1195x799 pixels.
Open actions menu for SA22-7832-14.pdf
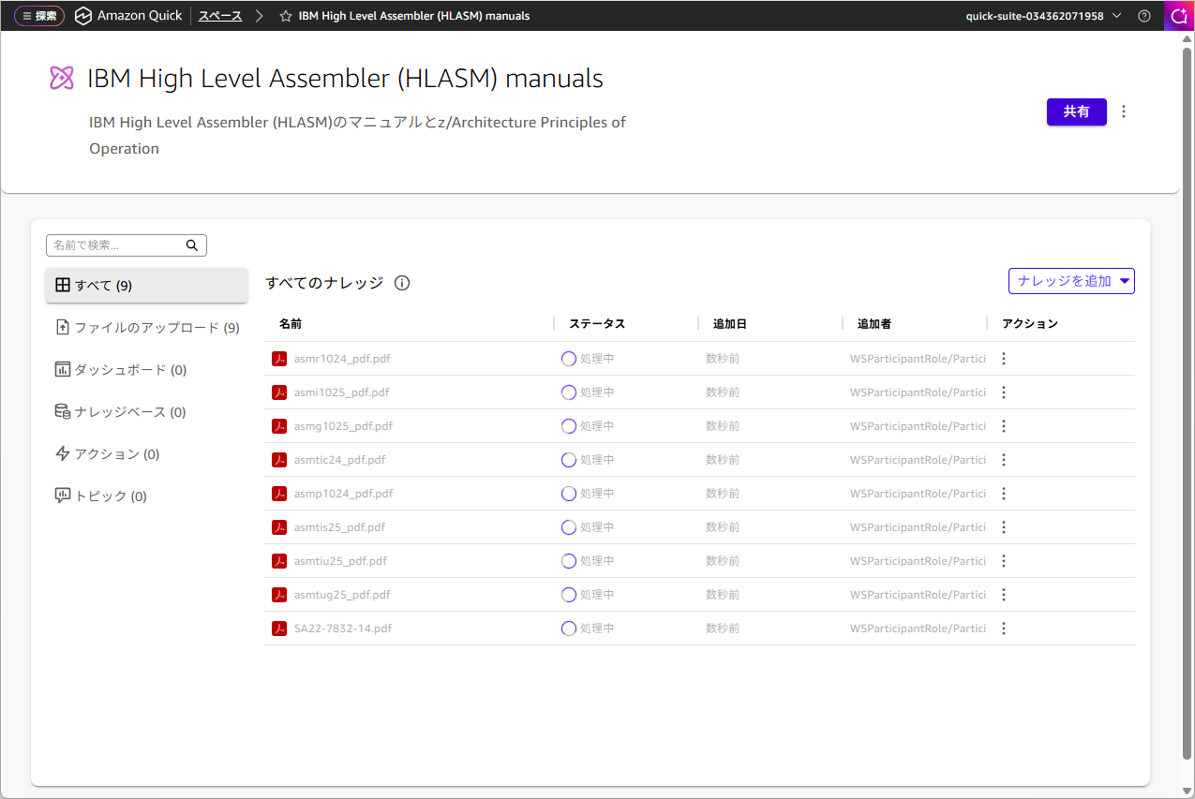click(x=1004, y=629)
